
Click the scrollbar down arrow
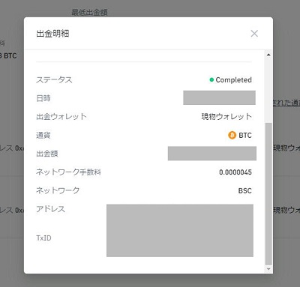click(268, 269)
